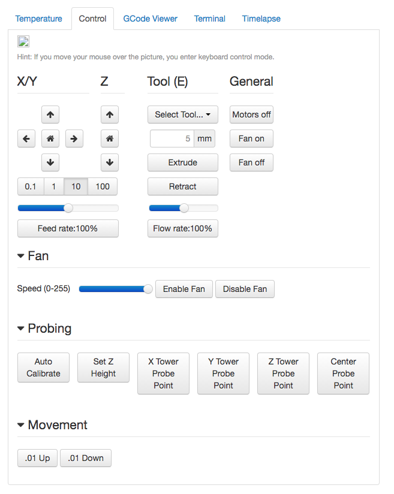Viewport: 394px width, 494px height.
Task: Open the GCode Viewer tab
Action: (150, 19)
